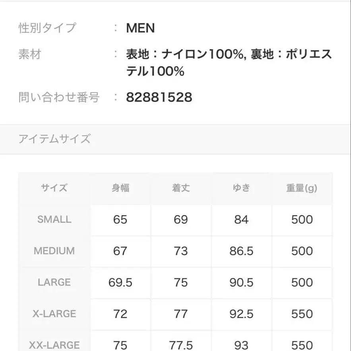Click the アイテムサイズ section header
This screenshot has width=351, height=351.
[54, 139]
